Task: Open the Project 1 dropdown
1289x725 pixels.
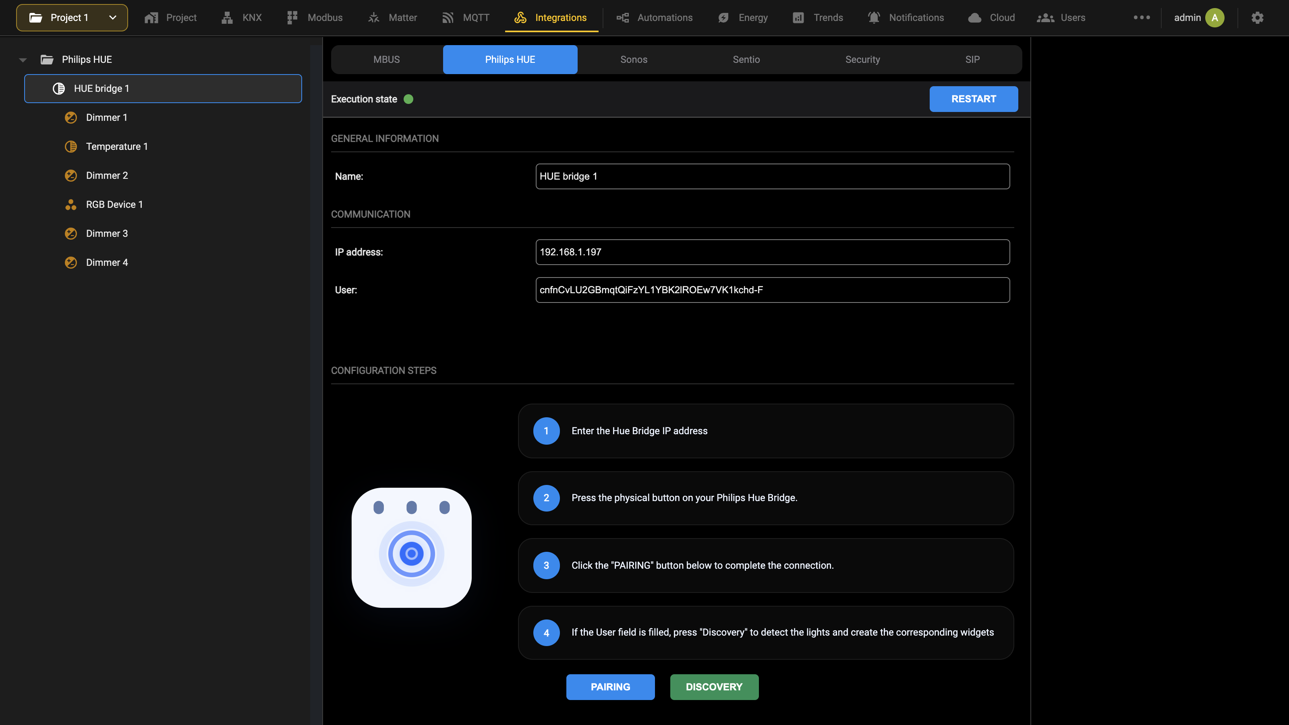Action: [72, 18]
